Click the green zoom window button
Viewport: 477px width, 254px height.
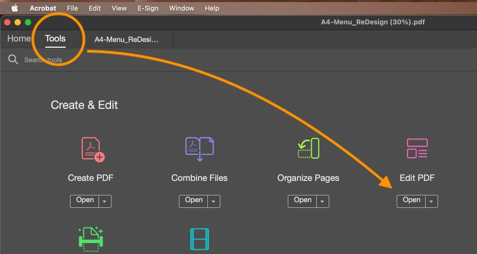click(x=28, y=22)
